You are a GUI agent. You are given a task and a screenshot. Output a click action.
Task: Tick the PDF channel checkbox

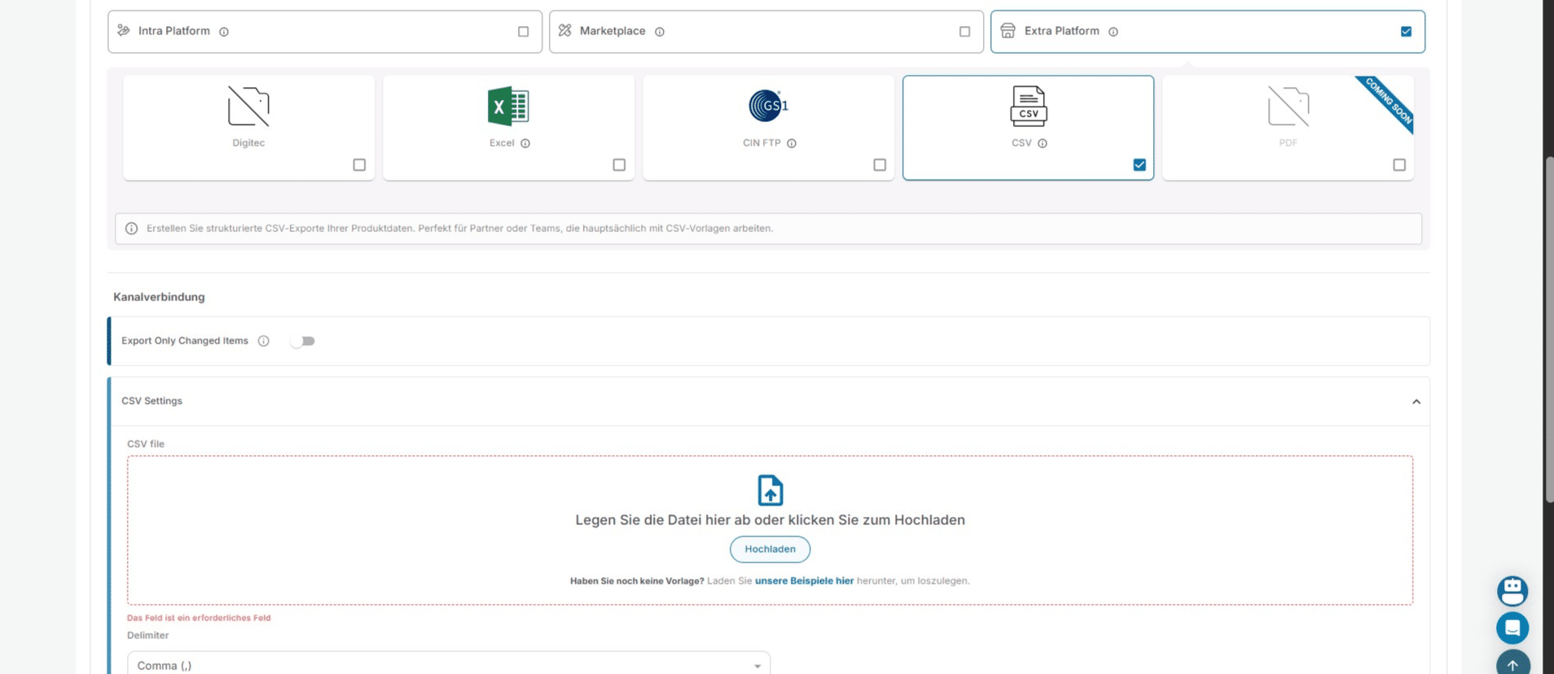(x=1399, y=165)
